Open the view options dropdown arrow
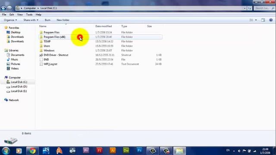Viewport: 276px width, 155px height. [256, 20]
